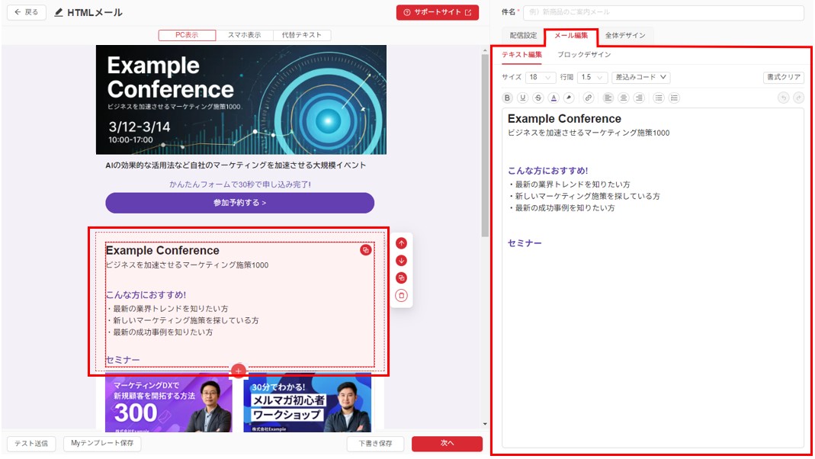Undo the last edit
815x459 pixels.
pos(783,98)
